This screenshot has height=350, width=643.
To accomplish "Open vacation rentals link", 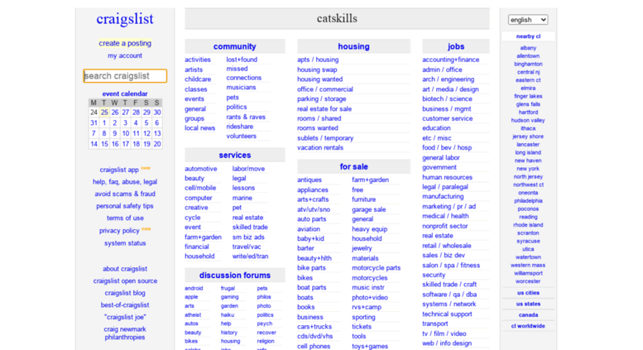I will (320, 148).
